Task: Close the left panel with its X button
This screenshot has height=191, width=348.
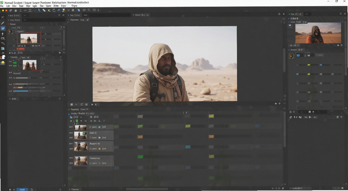Action: 63,15
